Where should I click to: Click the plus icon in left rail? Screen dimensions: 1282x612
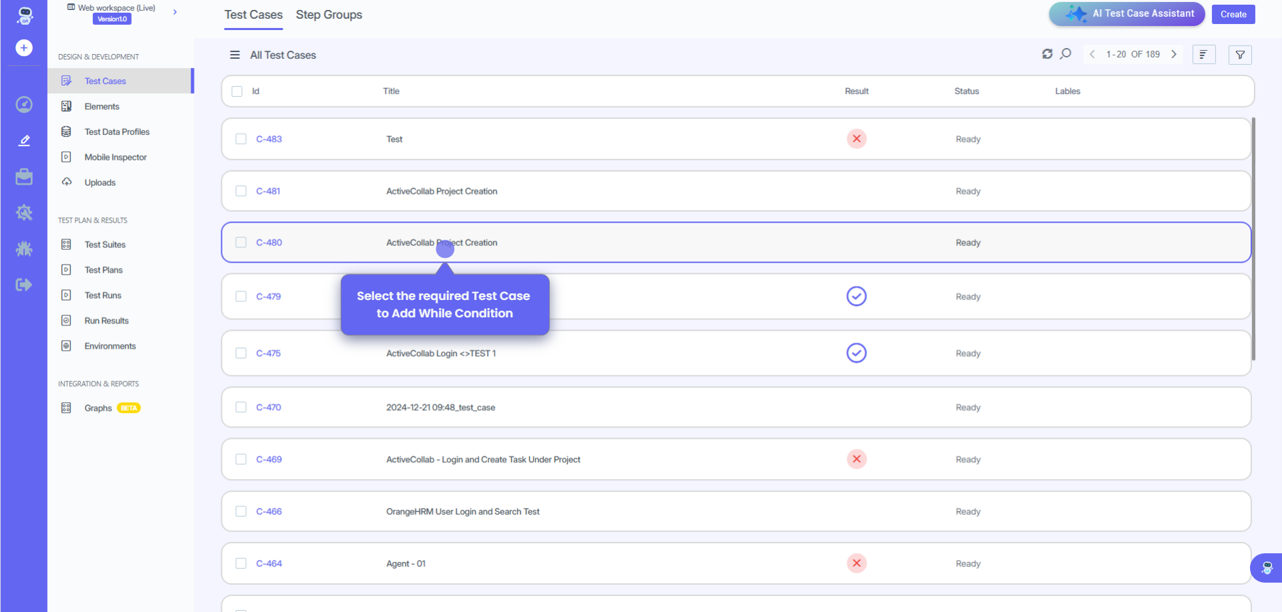[x=24, y=48]
